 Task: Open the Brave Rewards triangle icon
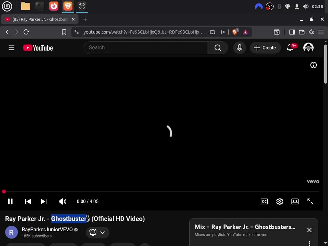click(246, 32)
